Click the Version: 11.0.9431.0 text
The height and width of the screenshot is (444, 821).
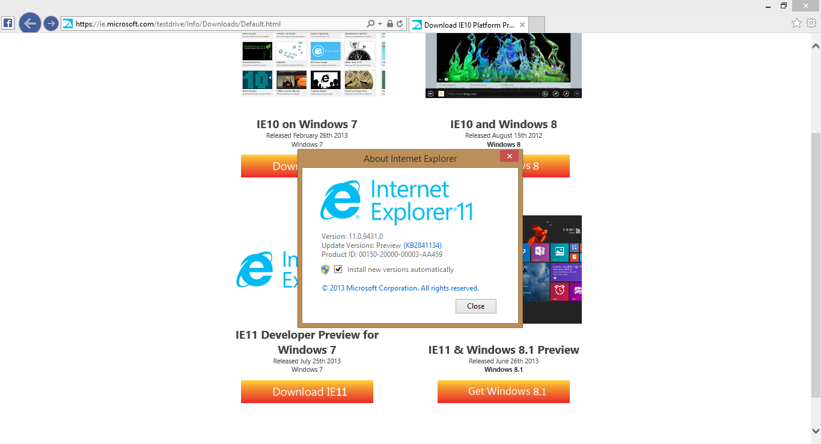click(x=352, y=236)
